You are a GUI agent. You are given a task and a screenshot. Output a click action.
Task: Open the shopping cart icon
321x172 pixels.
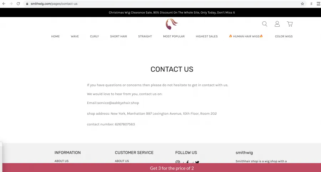290,24
